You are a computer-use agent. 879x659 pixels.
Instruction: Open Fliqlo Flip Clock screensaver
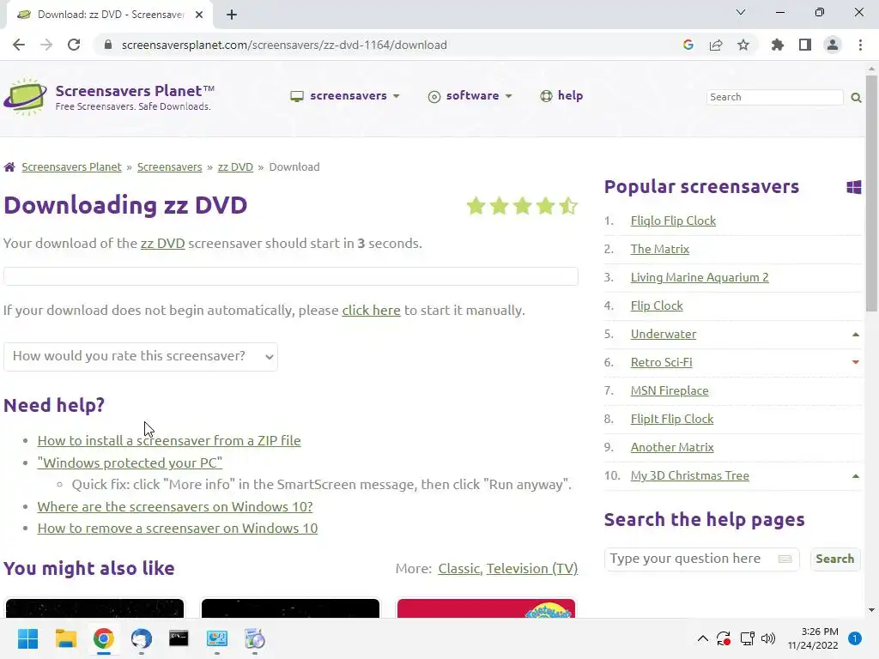(x=673, y=221)
